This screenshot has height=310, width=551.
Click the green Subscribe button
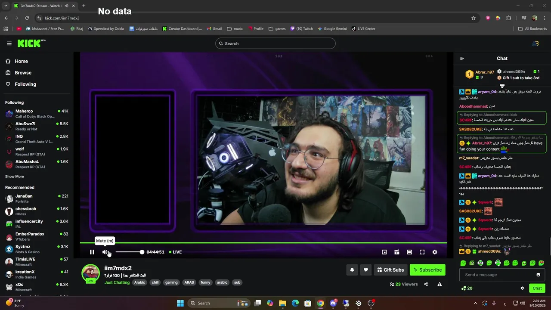click(427, 270)
